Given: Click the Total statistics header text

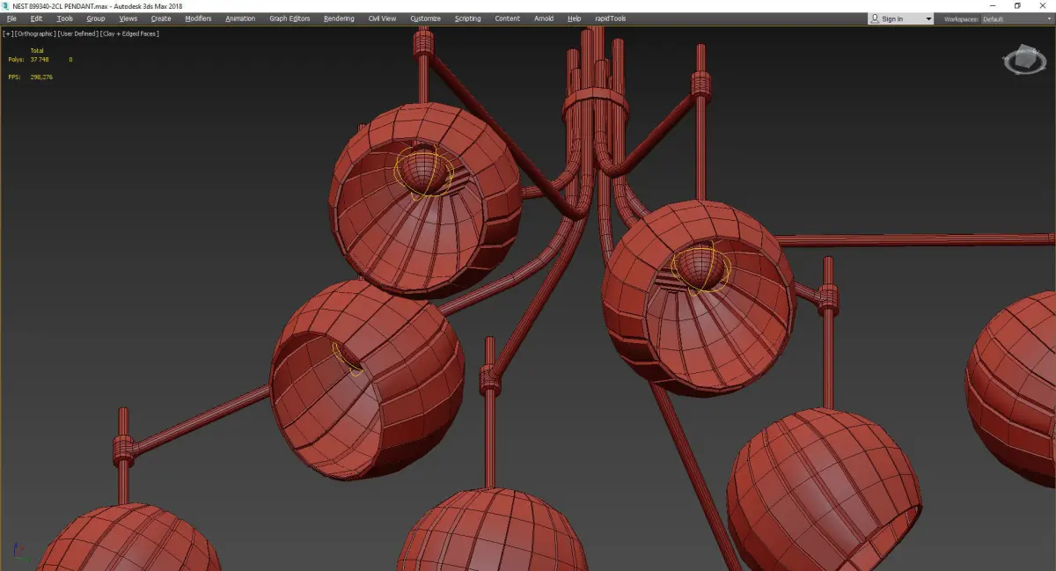Looking at the screenshot, I should [x=37, y=51].
